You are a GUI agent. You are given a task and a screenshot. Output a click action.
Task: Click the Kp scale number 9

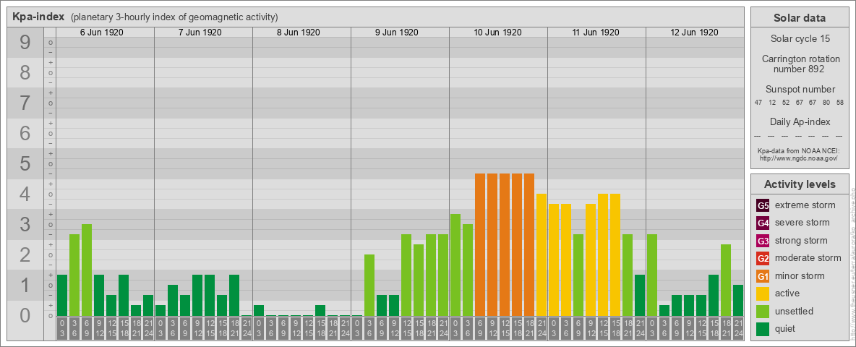(x=25, y=42)
